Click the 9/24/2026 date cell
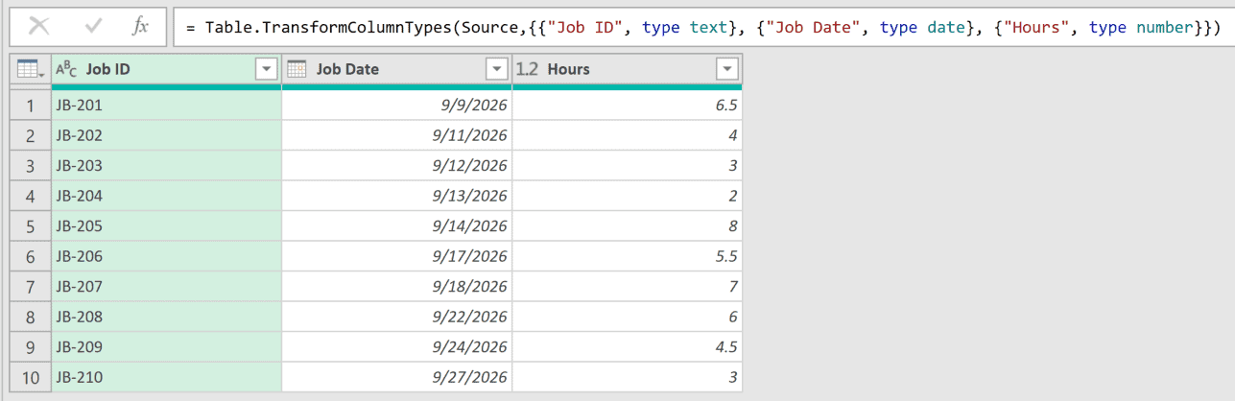The width and height of the screenshot is (1235, 401). [x=396, y=347]
